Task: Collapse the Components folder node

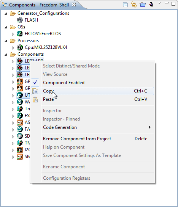Action: (6, 55)
